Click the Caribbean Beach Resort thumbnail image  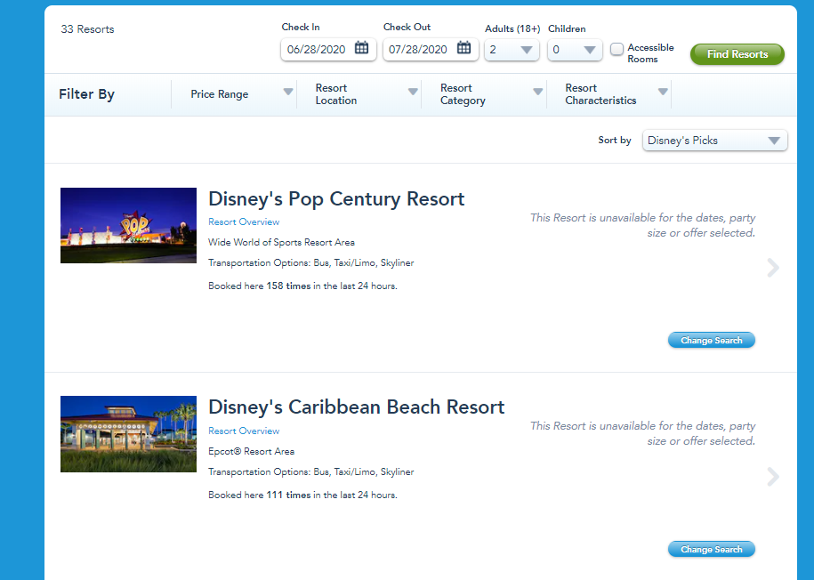[x=128, y=434]
